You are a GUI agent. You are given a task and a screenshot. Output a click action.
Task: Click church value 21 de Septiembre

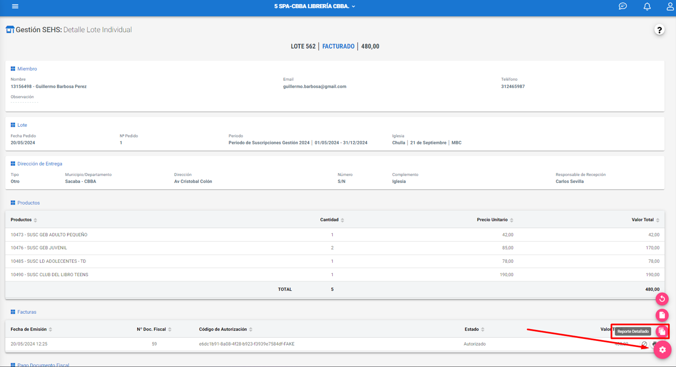pyautogui.click(x=428, y=143)
